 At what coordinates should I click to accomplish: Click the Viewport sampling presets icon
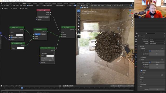[162, 48]
